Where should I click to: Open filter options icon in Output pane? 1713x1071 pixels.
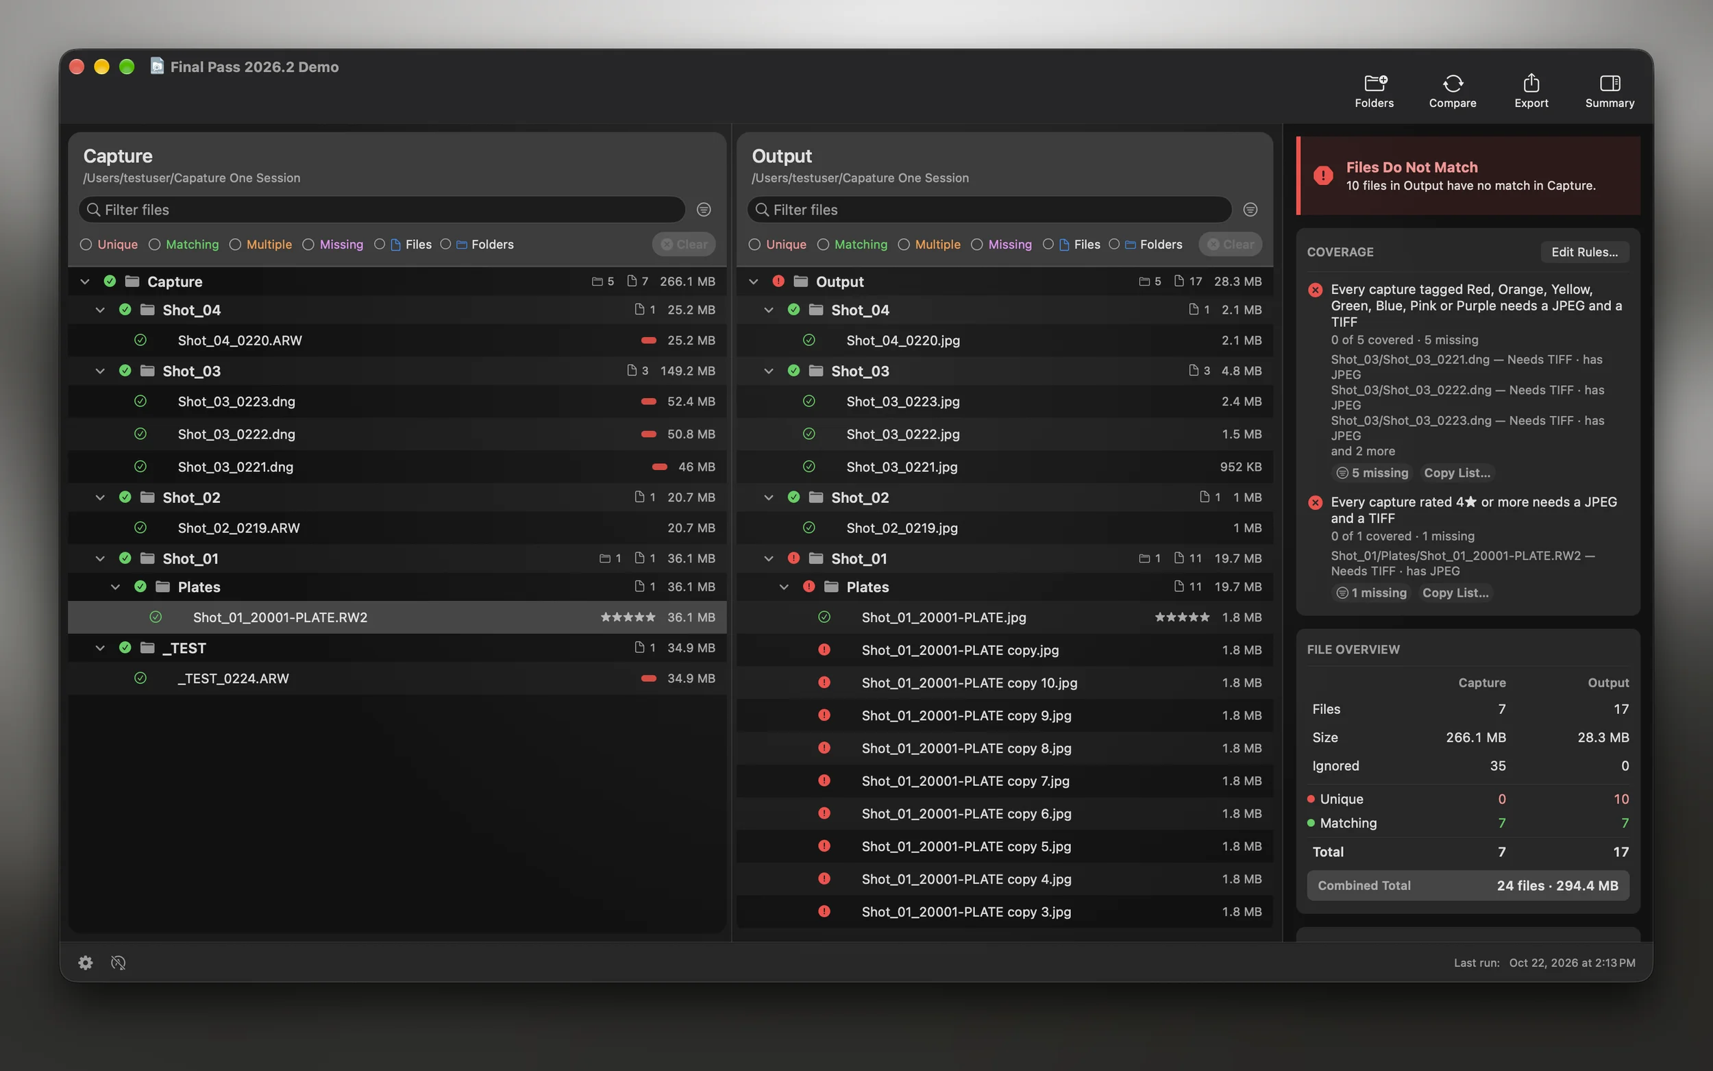click(x=1250, y=210)
